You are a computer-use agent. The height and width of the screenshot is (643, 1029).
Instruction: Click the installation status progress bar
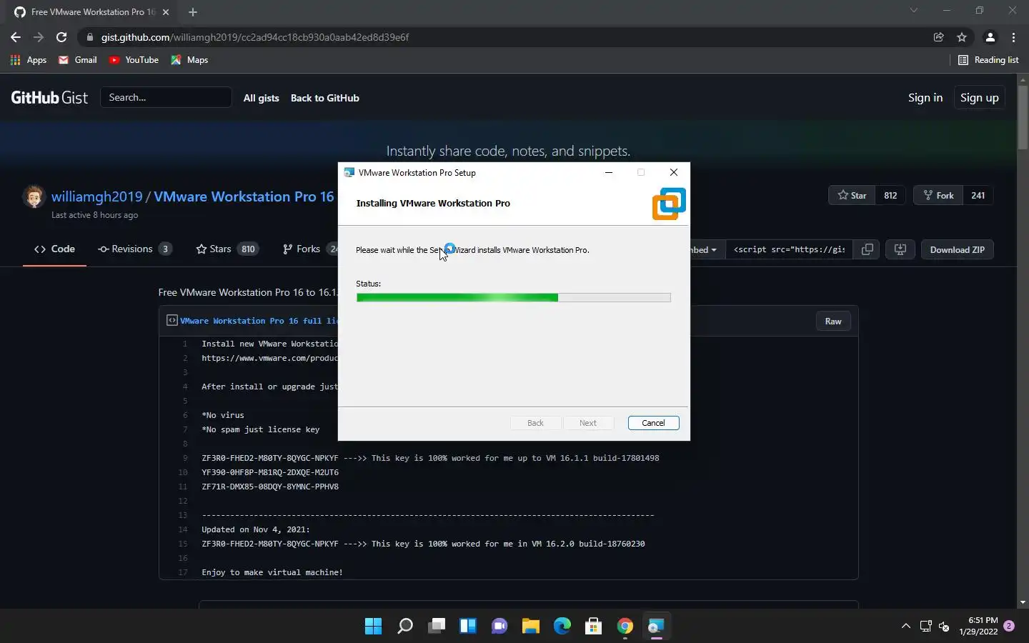[513, 297]
